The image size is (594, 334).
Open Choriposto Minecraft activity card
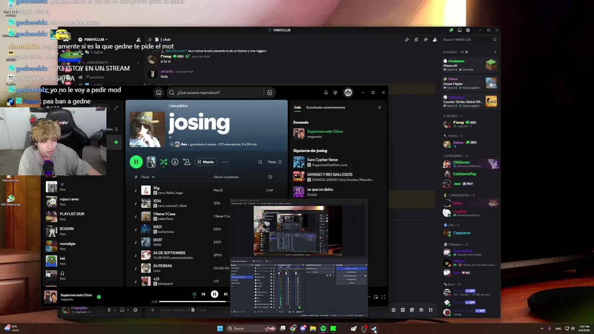pos(470,65)
